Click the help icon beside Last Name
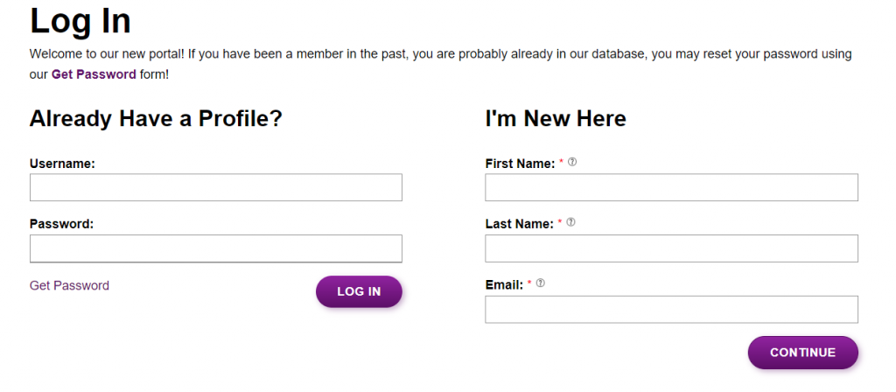This screenshot has height=392, width=896. coord(570,222)
